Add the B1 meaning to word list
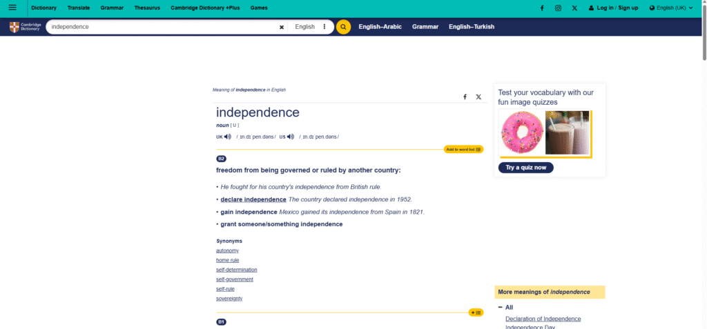Viewport: 707px width, 329px height. (x=476, y=312)
